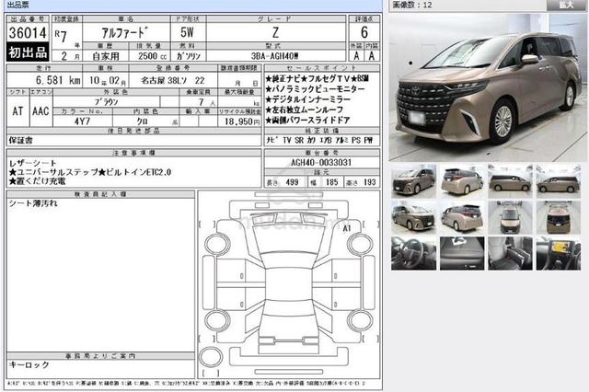Click the inspector note シート薄汚れ
This screenshot has height=392, width=589.
[x=33, y=203]
